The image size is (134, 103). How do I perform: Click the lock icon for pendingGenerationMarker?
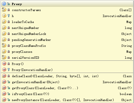coord(9,40)
